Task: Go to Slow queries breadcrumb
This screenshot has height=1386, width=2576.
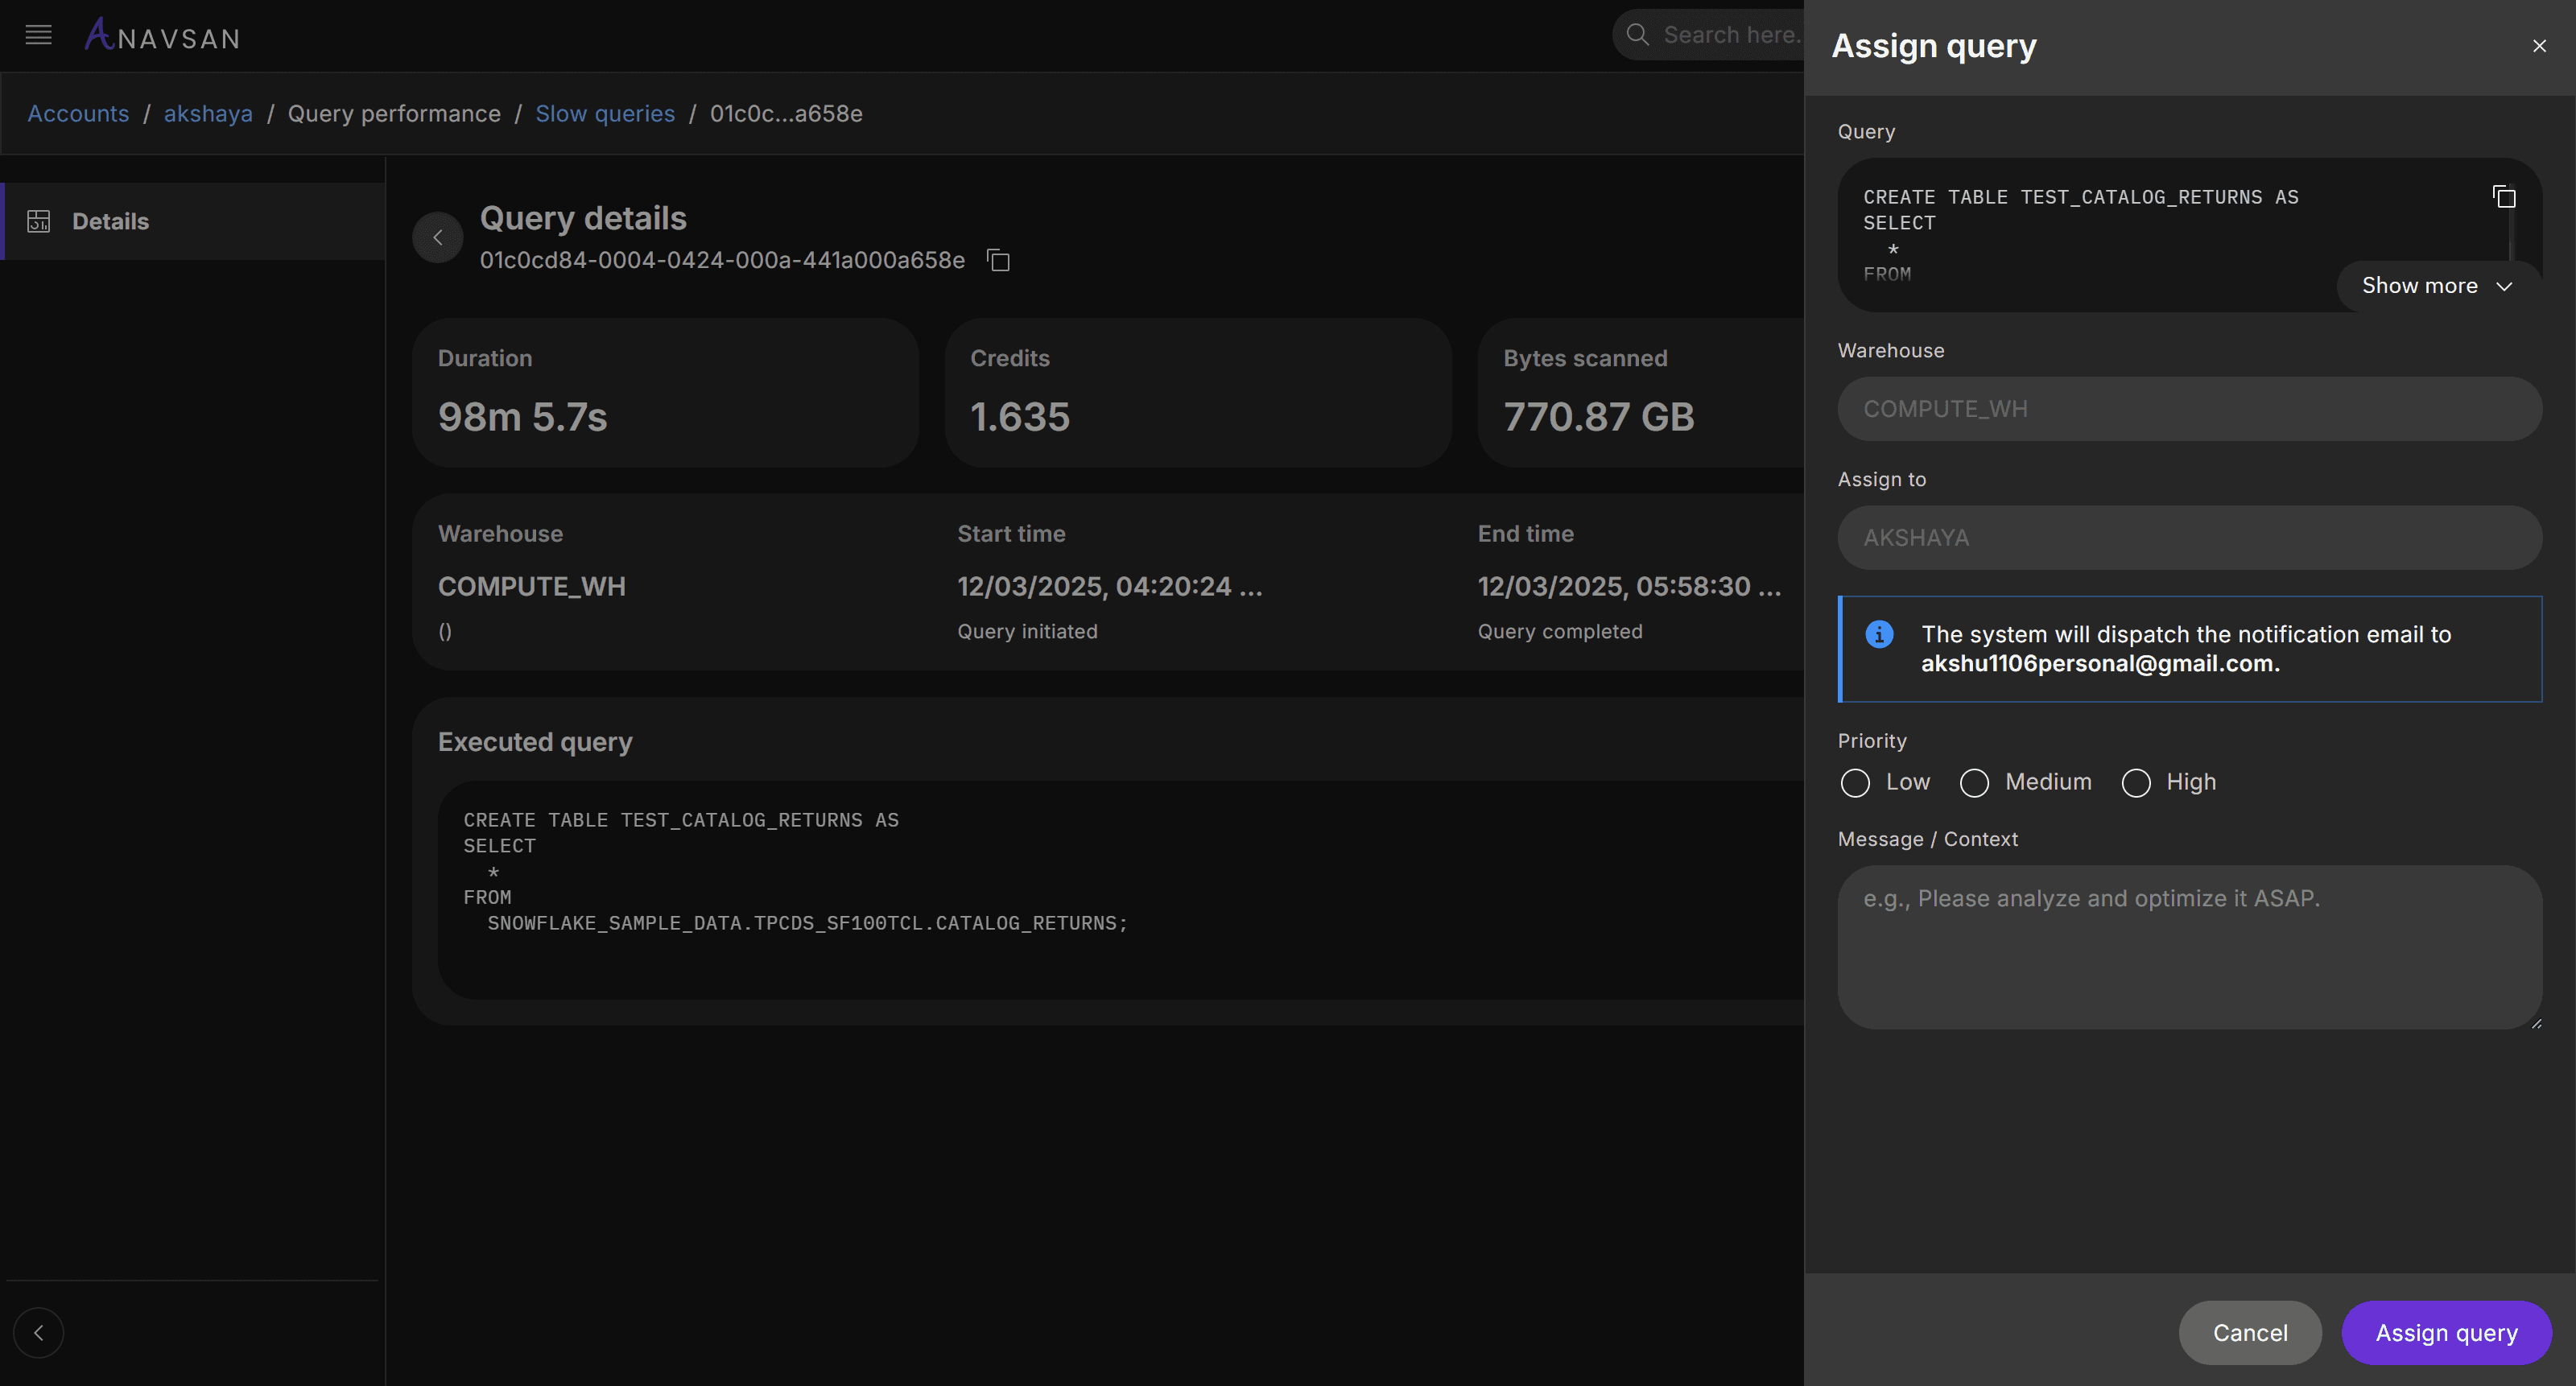Action: pos(605,114)
